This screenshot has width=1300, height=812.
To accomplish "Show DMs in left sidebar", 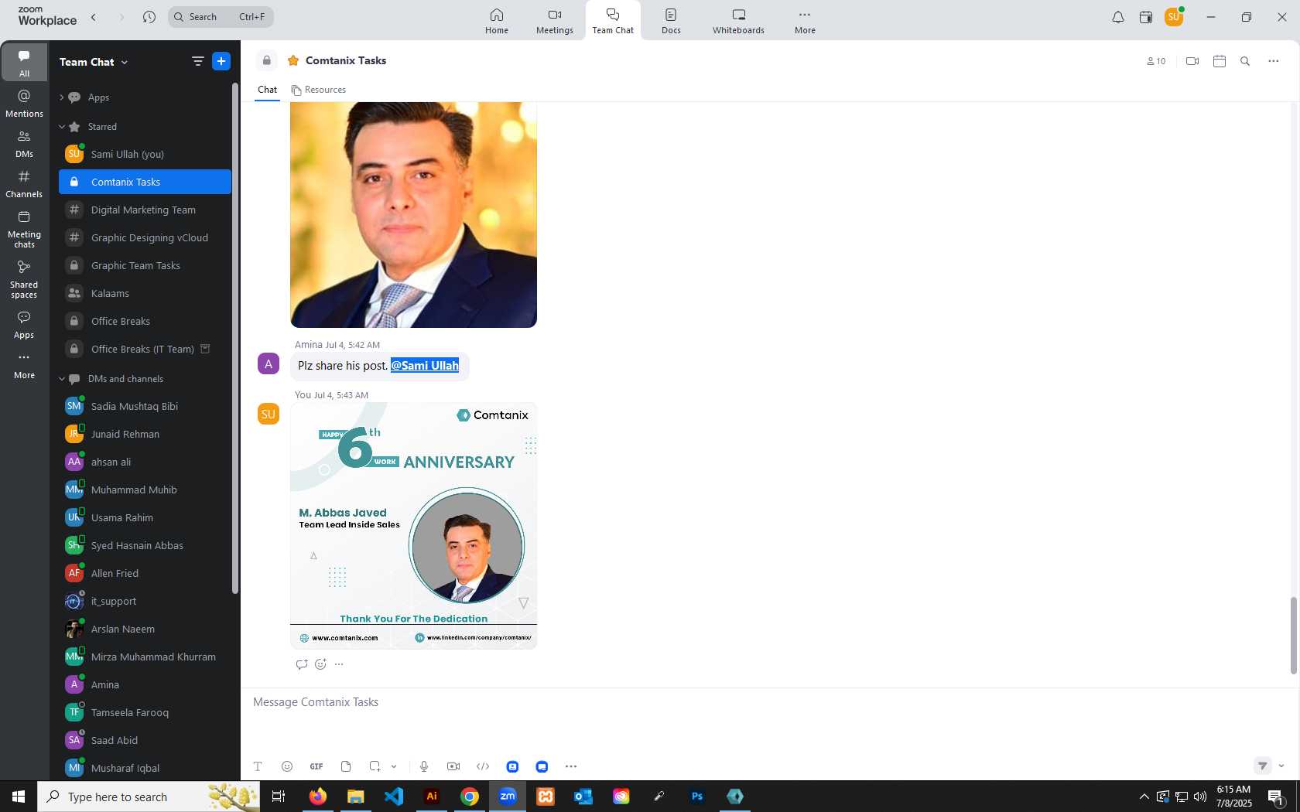I will coord(24,144).
